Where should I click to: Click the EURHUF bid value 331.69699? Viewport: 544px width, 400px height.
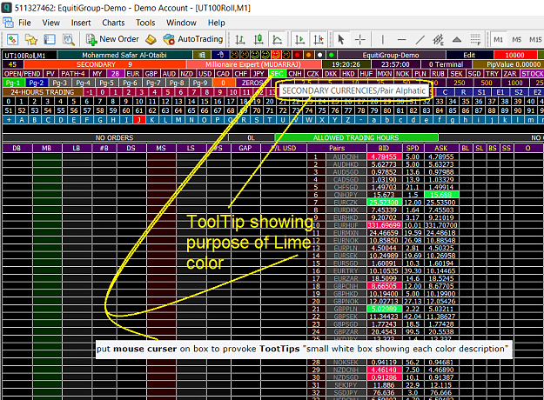[384, 225]
